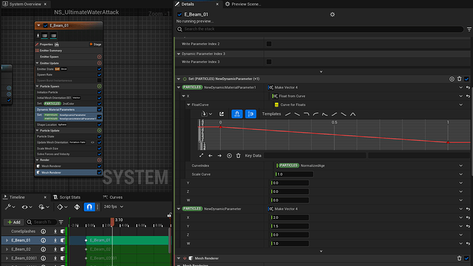The height and width of the screenshot is (266, 473).
Task: Click the auto-key diamond icon in timeline
Action: (x=77, y=207)
